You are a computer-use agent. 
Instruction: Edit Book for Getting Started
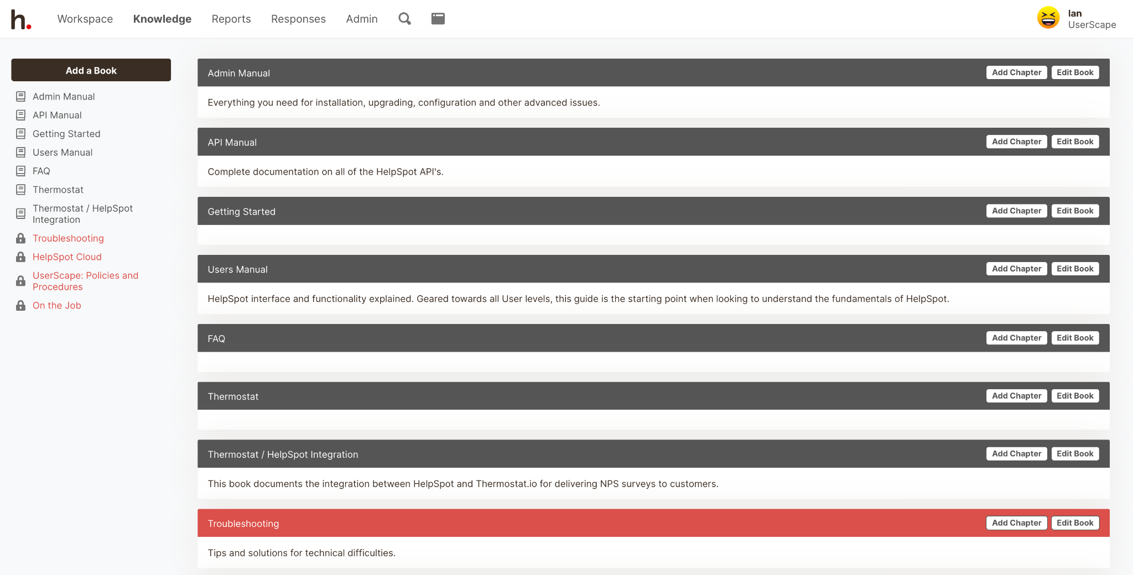(x=1075, y=211)
